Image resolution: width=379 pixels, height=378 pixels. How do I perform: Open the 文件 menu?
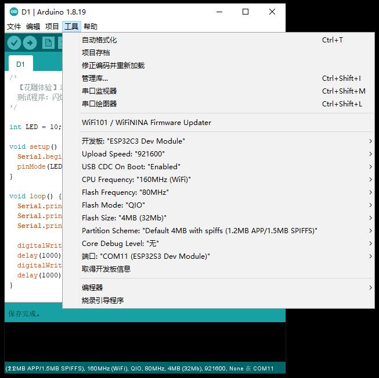[14, 26]
